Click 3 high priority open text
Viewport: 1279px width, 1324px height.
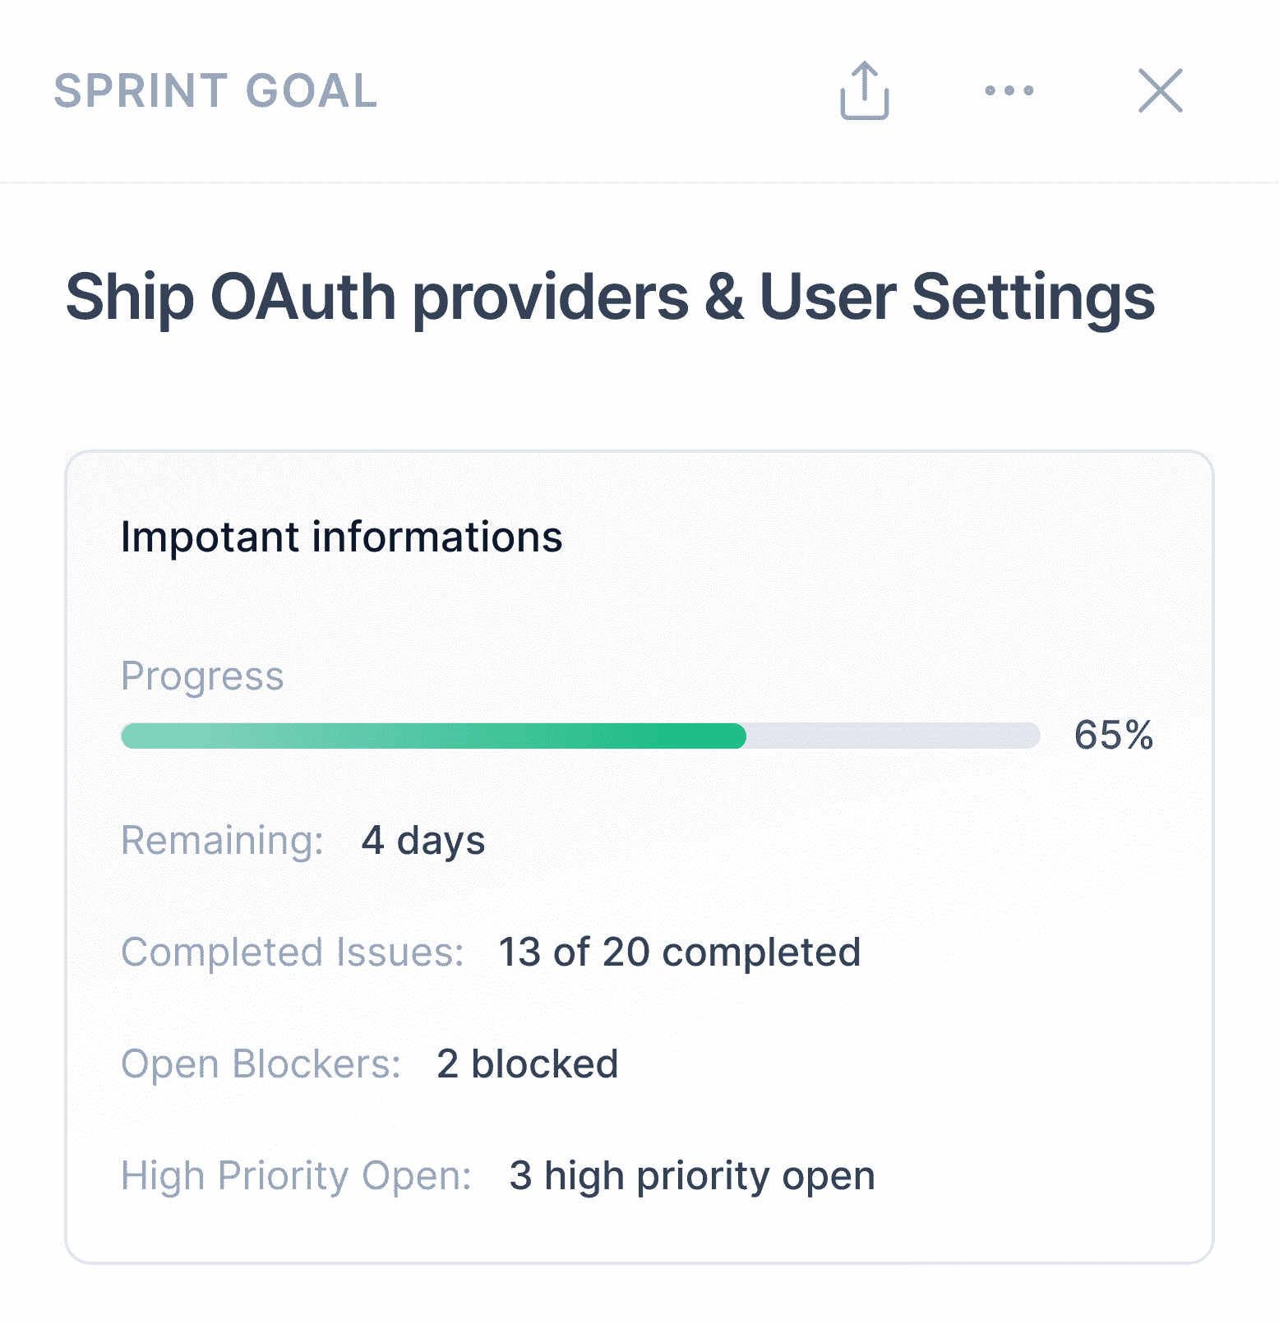691,1175
